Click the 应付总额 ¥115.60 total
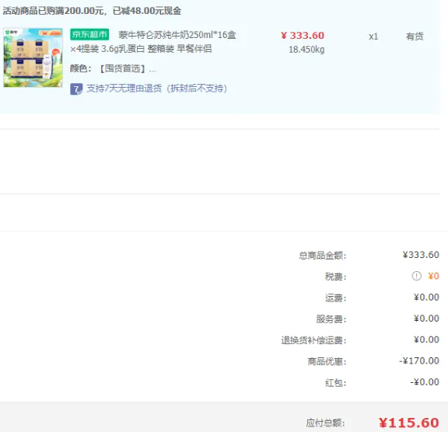This screenshot has height=435, width=448. click(x=409, y=423)
